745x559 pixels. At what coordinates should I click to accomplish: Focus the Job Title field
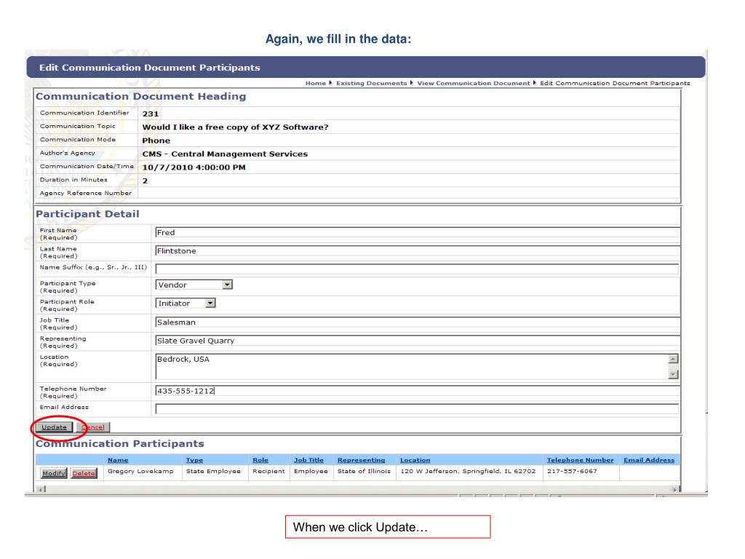click(417, 322)
